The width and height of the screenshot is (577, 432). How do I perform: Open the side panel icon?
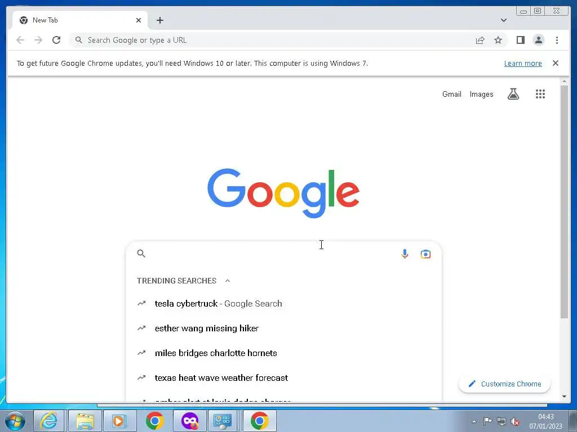[520, 40]
